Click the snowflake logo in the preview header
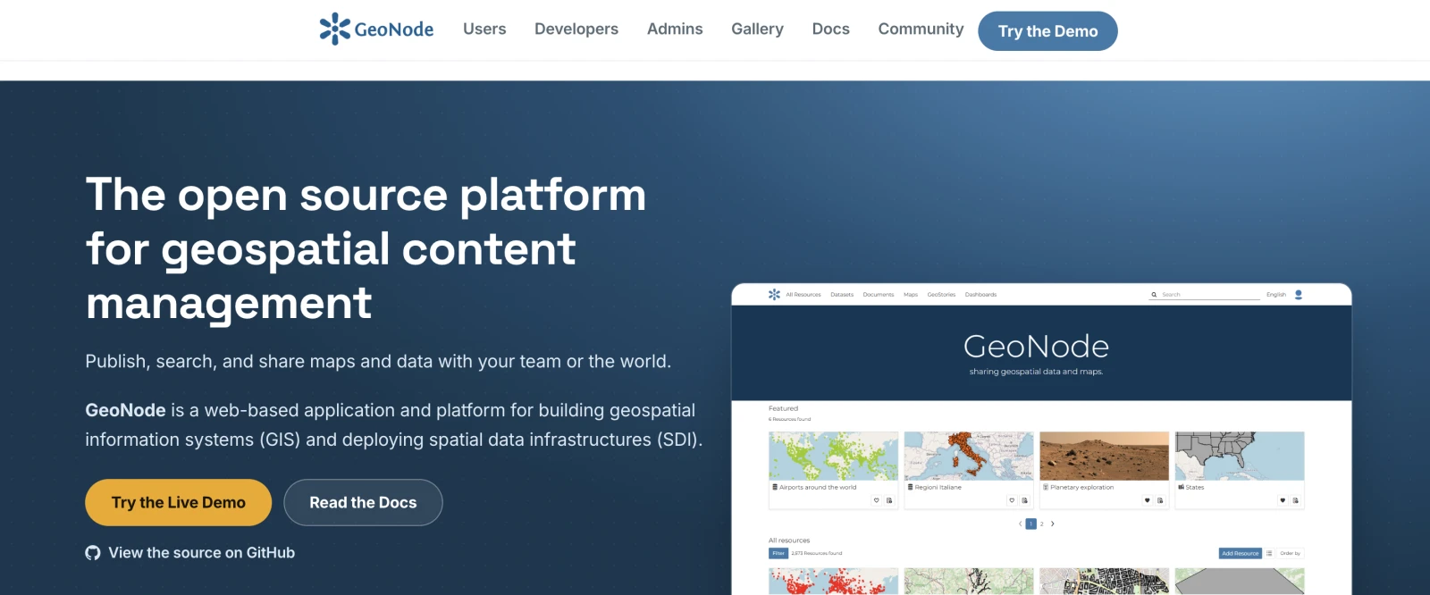Image resolution: width=1430 pixels, height=595 pixels. [x=774, y=294]
